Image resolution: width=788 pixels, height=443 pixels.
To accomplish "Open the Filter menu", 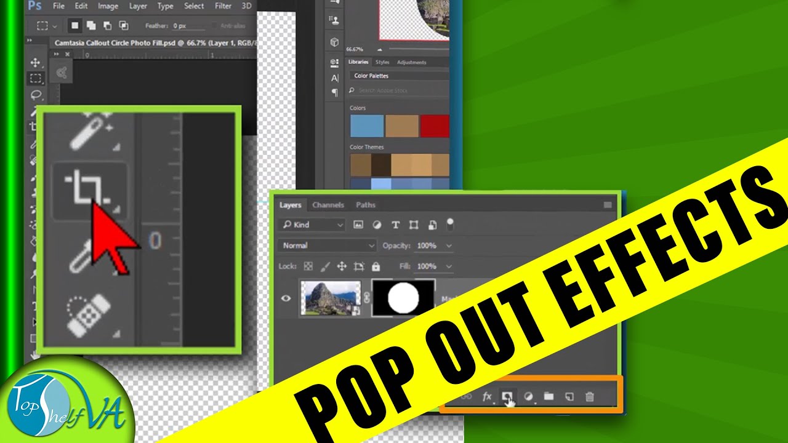I will click(x=223, y=6).
